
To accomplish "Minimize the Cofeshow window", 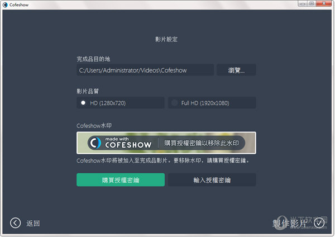I will 303,3.
